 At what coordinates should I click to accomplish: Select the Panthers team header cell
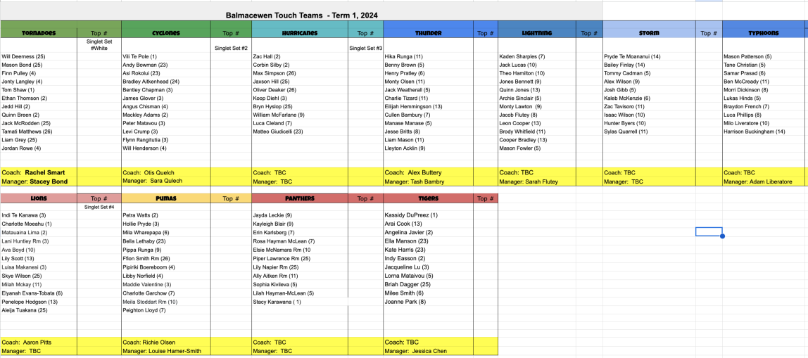[x=299, y=199]
